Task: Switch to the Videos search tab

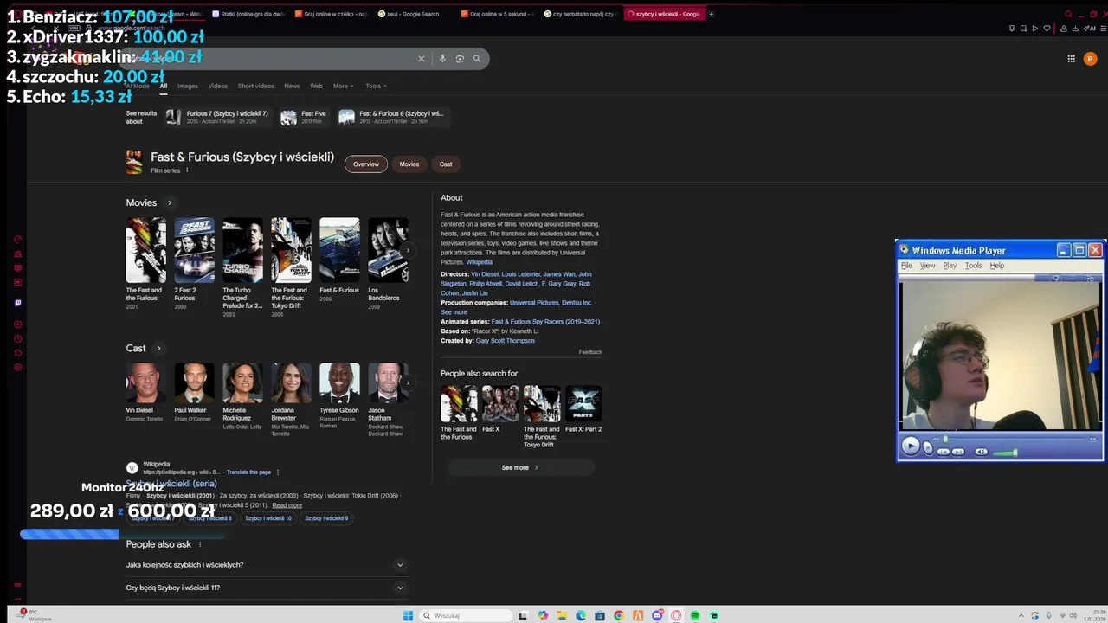Action: 217,86
